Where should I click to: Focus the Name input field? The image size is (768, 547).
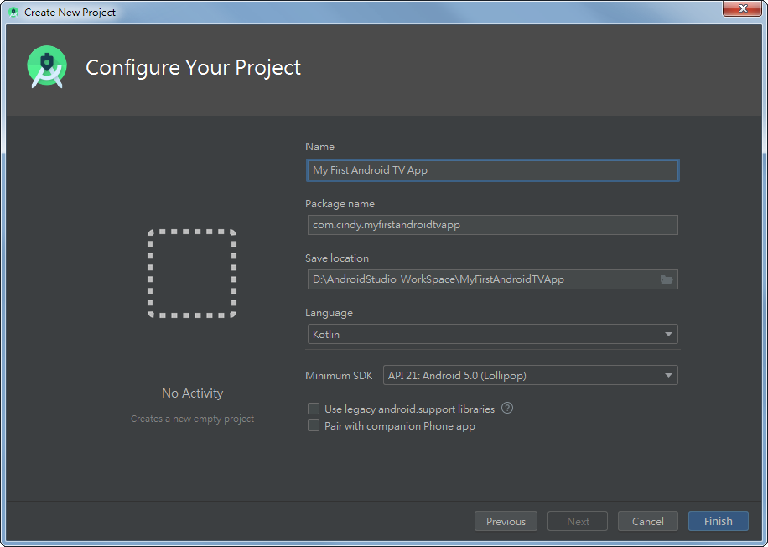(493, 170)
